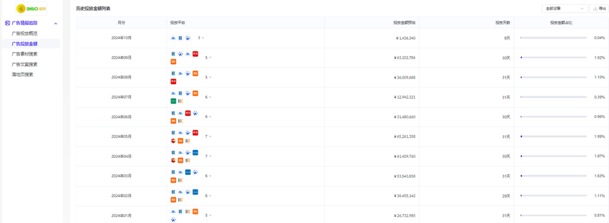609x223 pixels.
Task: Click the amount ¥1,436,340
Action: pos(406,38)
